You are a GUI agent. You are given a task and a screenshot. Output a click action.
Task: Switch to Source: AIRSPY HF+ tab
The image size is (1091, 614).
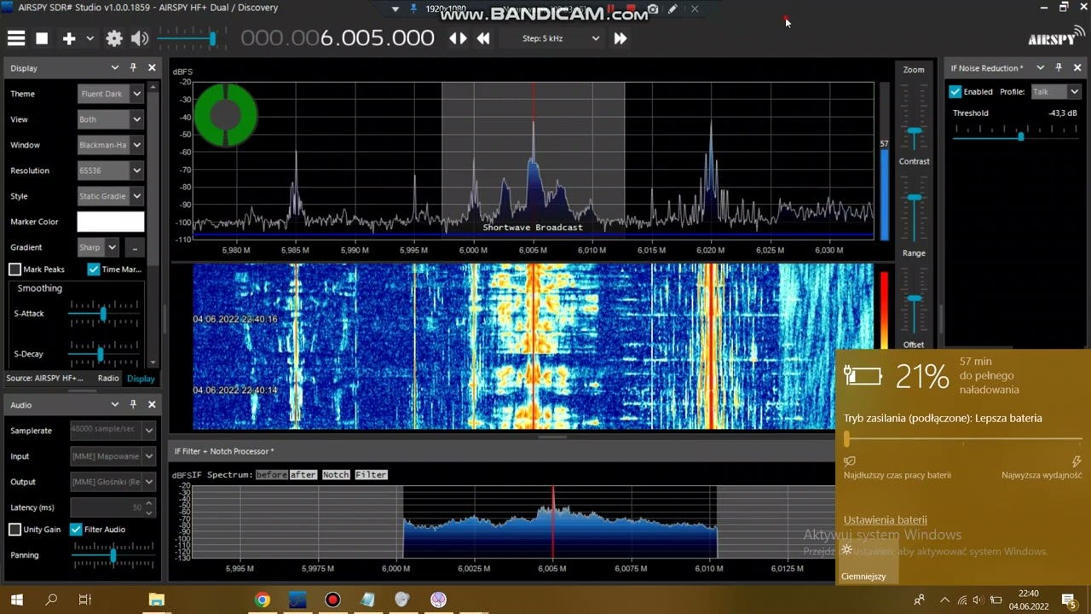(x=44, y=378)
